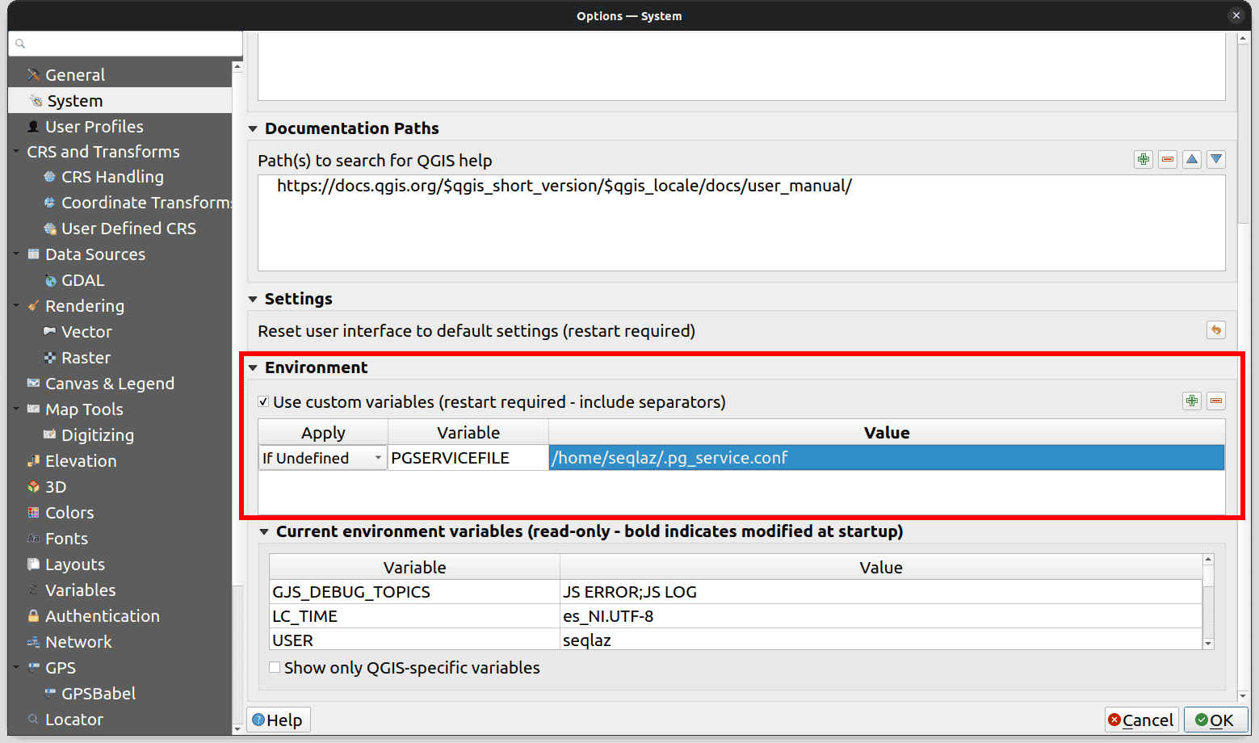Open Raster rendering settings
Image resolution: width=1259 pixels, height=743 pixels.
tap(86, 357)
